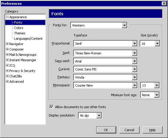Close the Preferences dialog
The height and width of the screenshot is (138, 168).
coord(164,4)
